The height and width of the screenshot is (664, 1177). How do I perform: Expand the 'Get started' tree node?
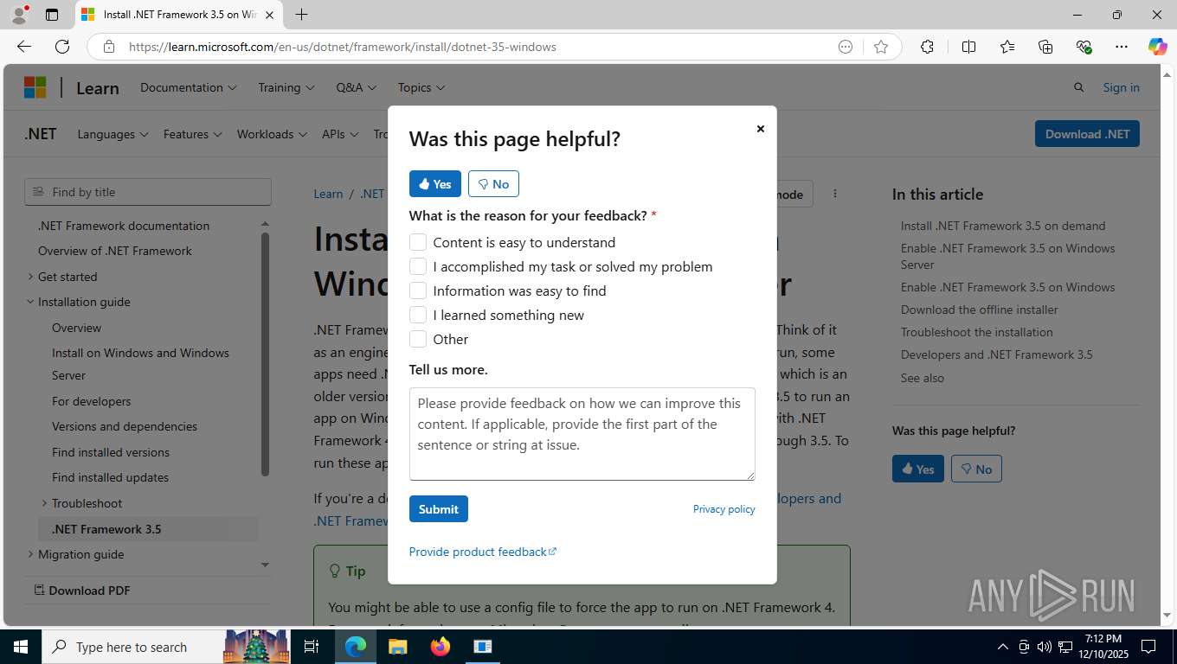[x=30, y=277]
